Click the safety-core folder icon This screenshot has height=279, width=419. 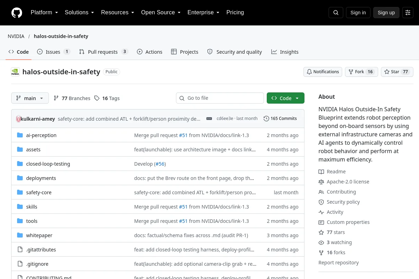click(x=20, y=192)
